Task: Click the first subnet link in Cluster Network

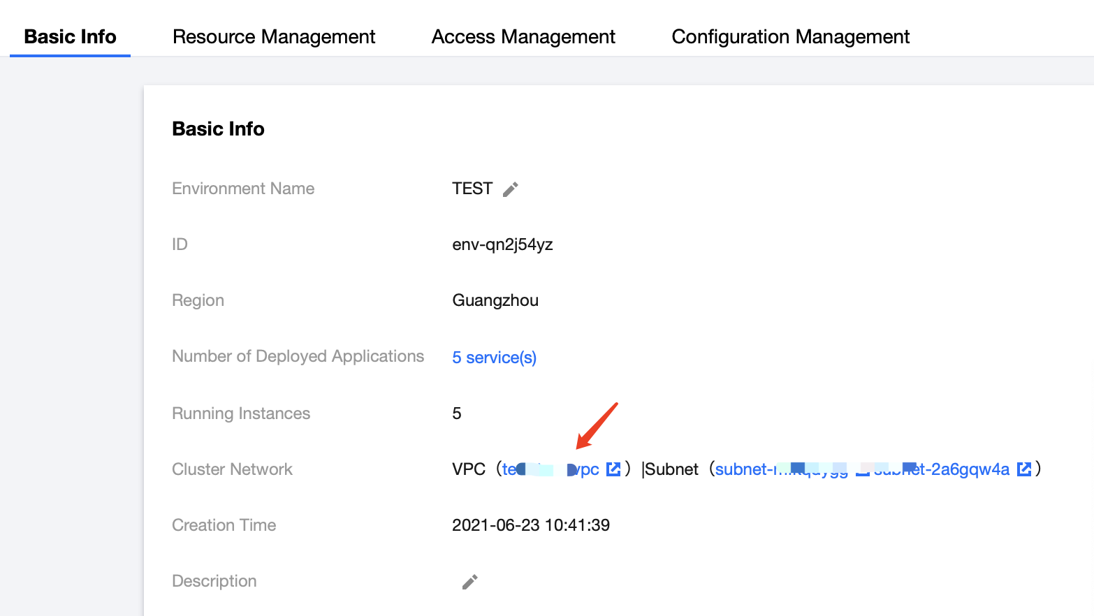Action: [780, 469]
